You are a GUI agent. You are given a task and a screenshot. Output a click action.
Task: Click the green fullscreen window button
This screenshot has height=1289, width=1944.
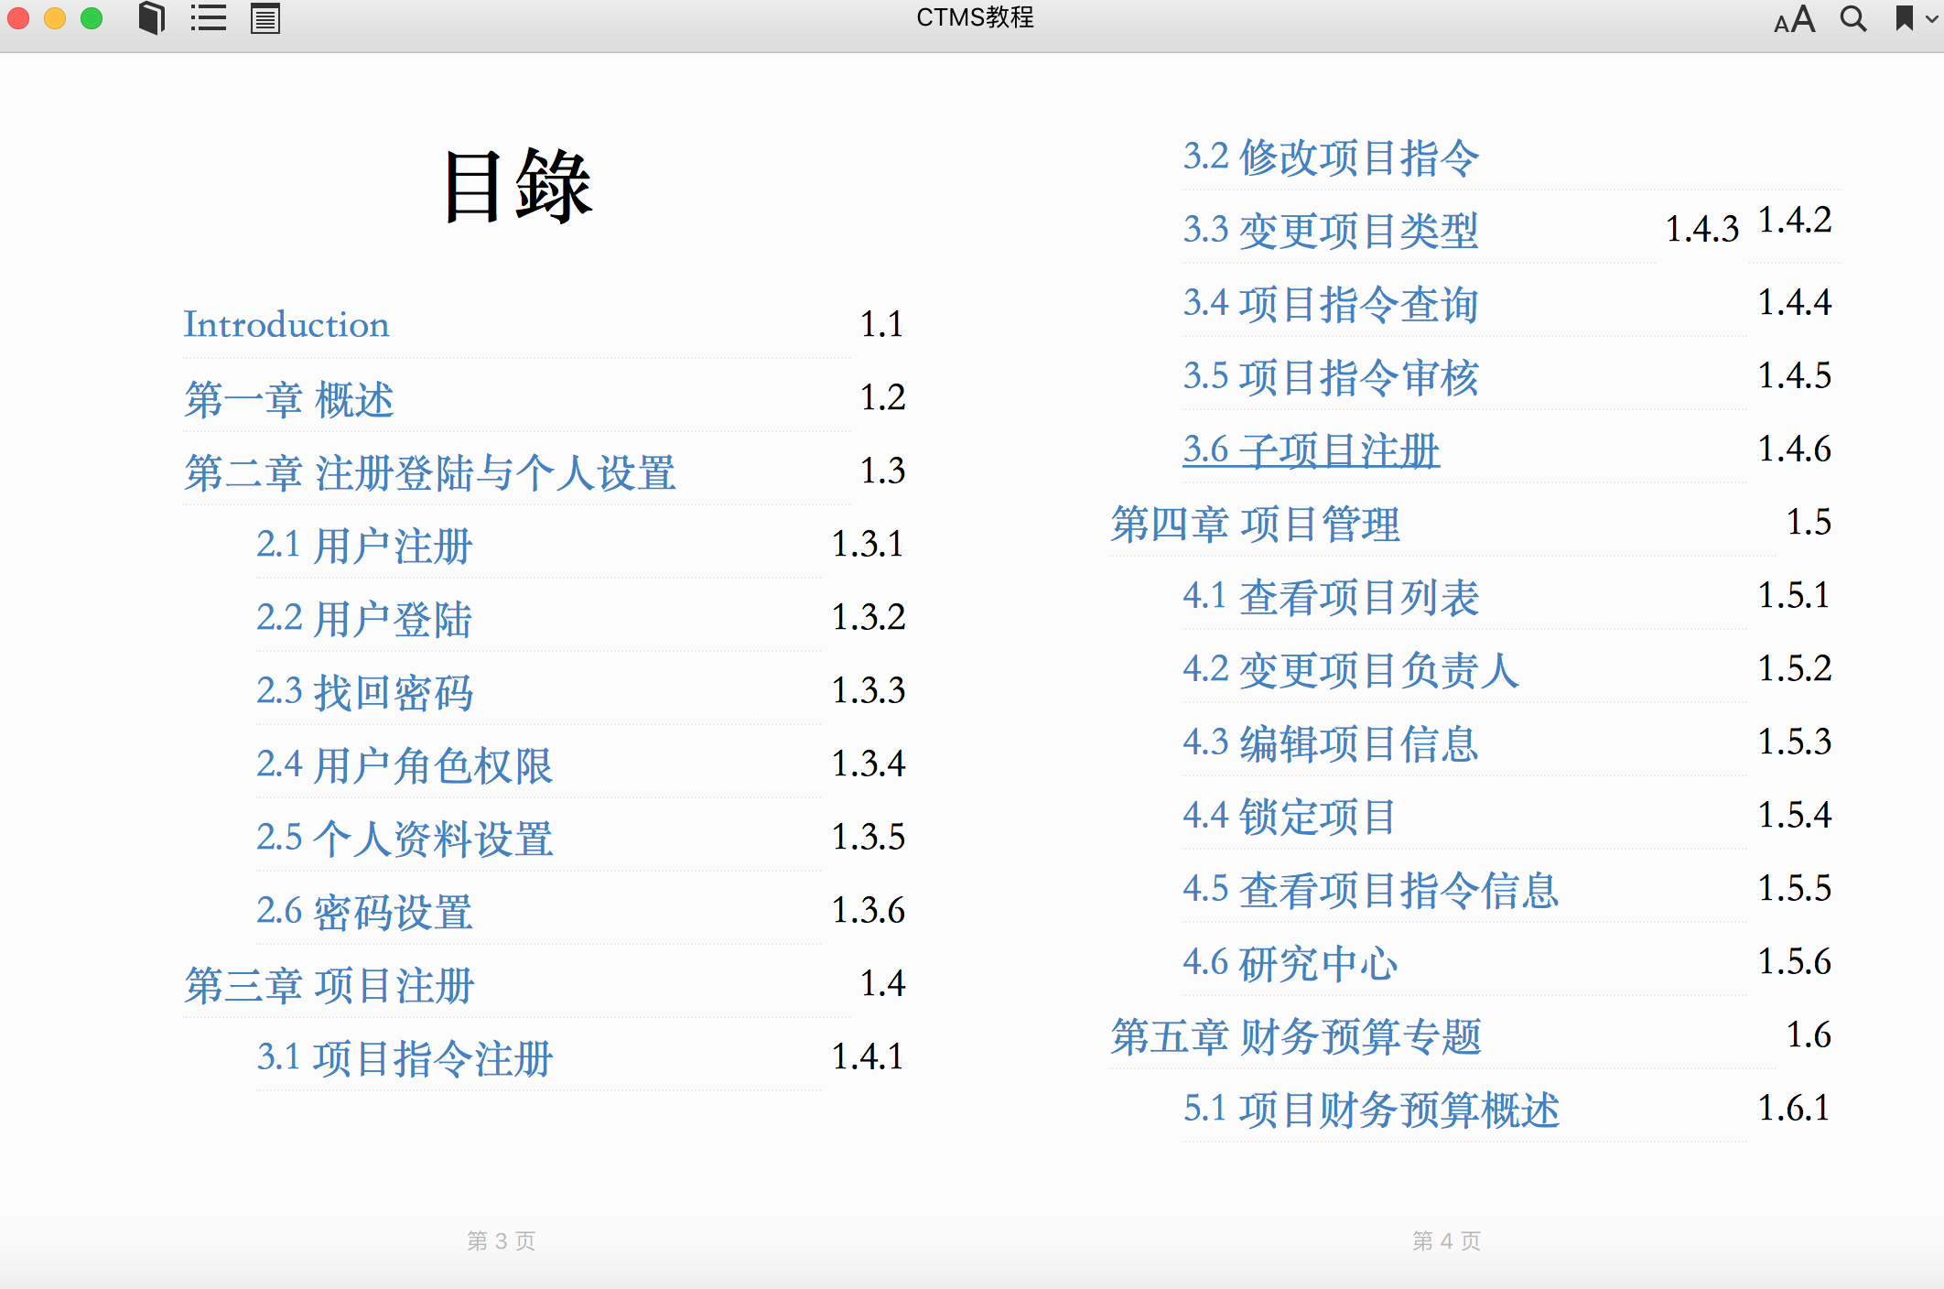[x=92, y=18]
